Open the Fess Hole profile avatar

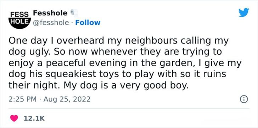(x=19, y=20)
